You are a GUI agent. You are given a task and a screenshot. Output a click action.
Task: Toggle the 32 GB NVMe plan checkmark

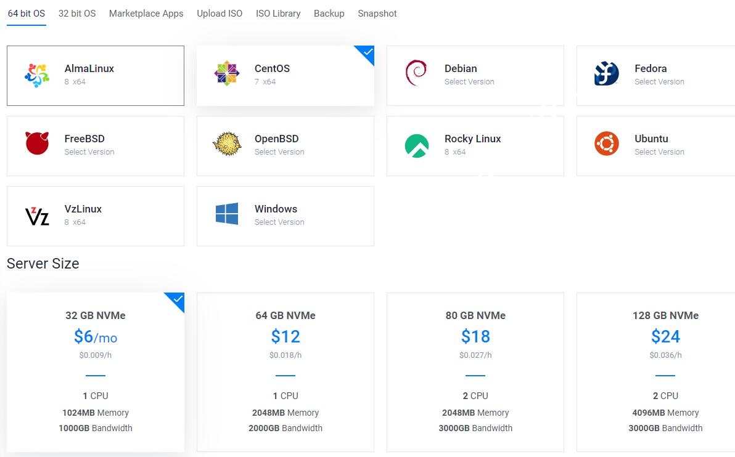(177, 301)
